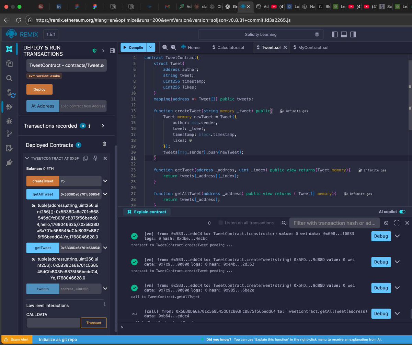Viewport: 412px width, 345px height.
Task: Expand tweets function parameters
Action: [x=105, y=289]
